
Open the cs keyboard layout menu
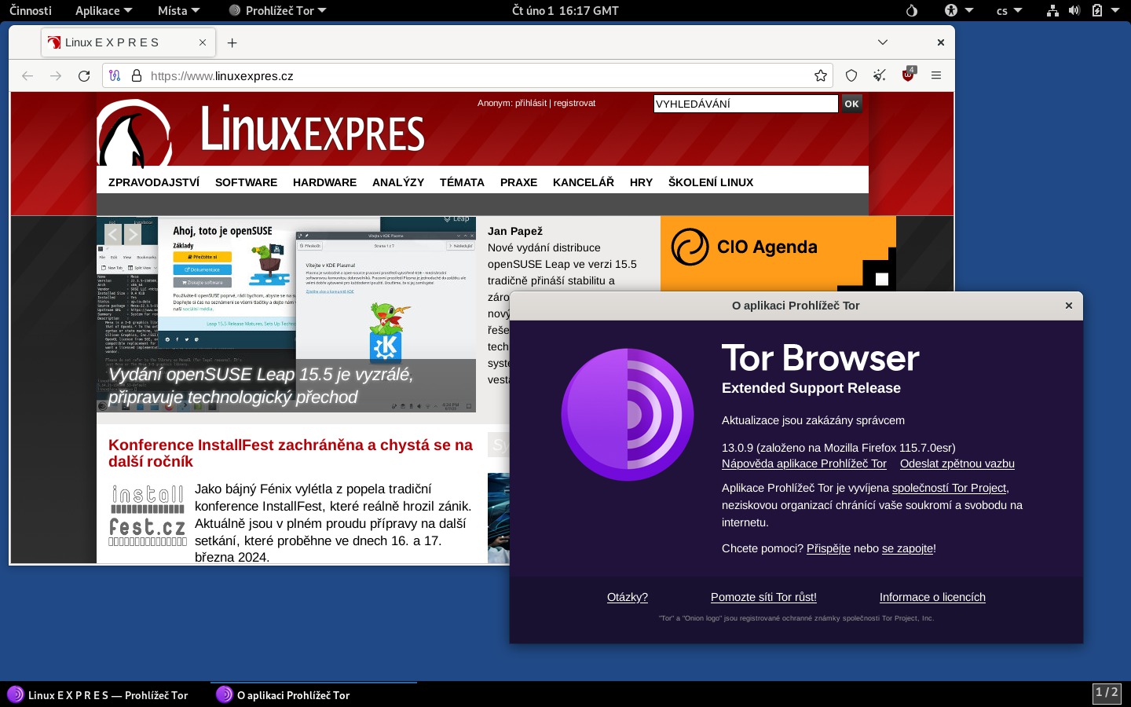click(x=1009, y=11)
